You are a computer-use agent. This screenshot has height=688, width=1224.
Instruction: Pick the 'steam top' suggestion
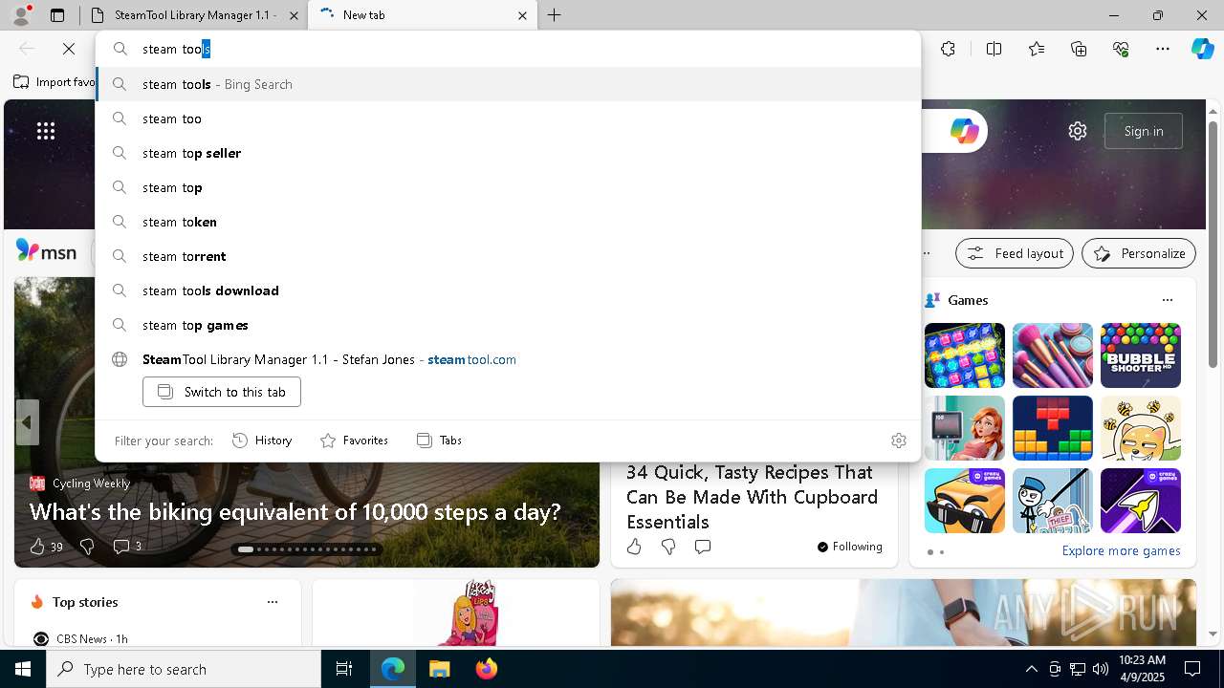[x=508, y=187]
